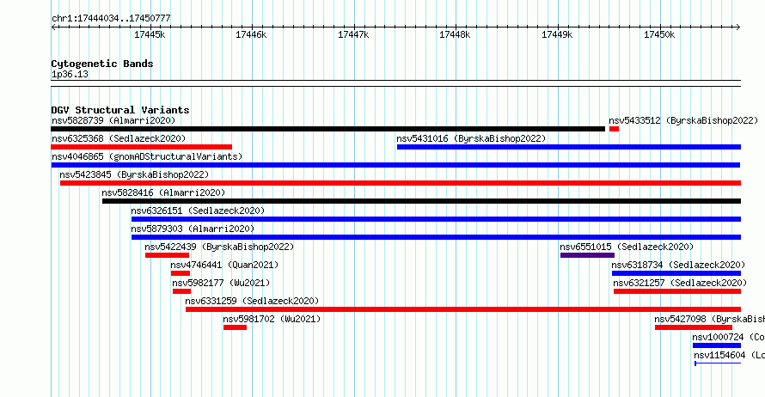Open the nsv6321257 (Sedlazeck2020) label
This screenshot has width=765, height=397.
[680, 283]
